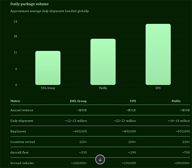Click the '~130,000' vehicles cell
Viewport: 192px width, 168px height.
[129, 163]
